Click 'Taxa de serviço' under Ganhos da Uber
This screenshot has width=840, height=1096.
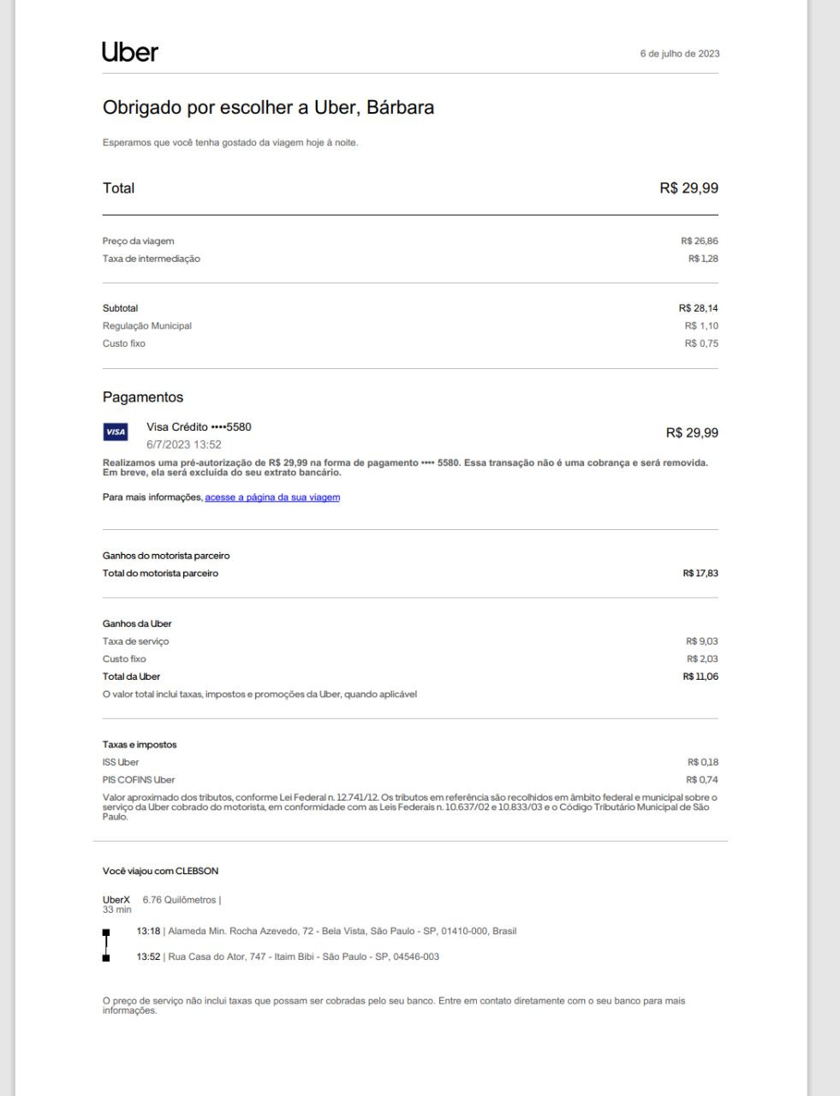pos(136,641)
